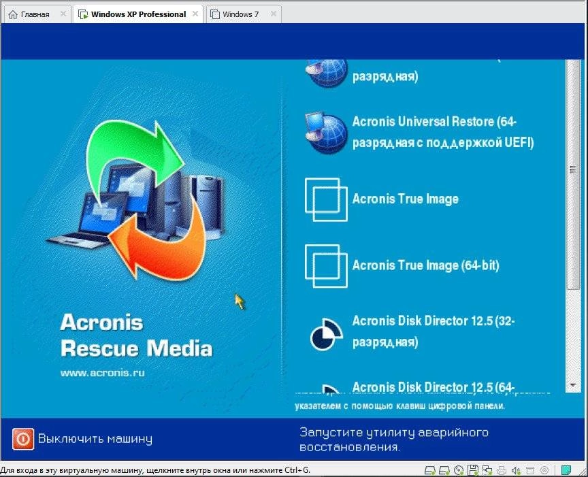
Task: Launch Acronis True Image
Action: coord(382,199)
